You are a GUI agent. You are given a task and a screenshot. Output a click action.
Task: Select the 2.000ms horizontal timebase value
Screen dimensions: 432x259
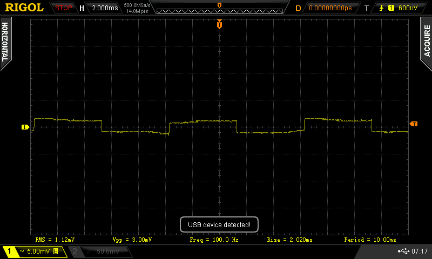click(x=105, y=8)
